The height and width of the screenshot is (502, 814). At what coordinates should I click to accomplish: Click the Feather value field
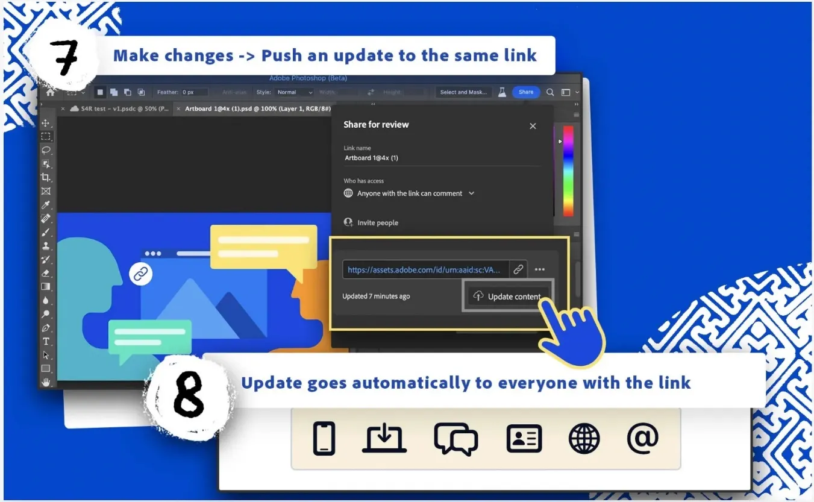194,92
